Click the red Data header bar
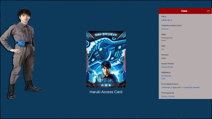 pos(185,11)
